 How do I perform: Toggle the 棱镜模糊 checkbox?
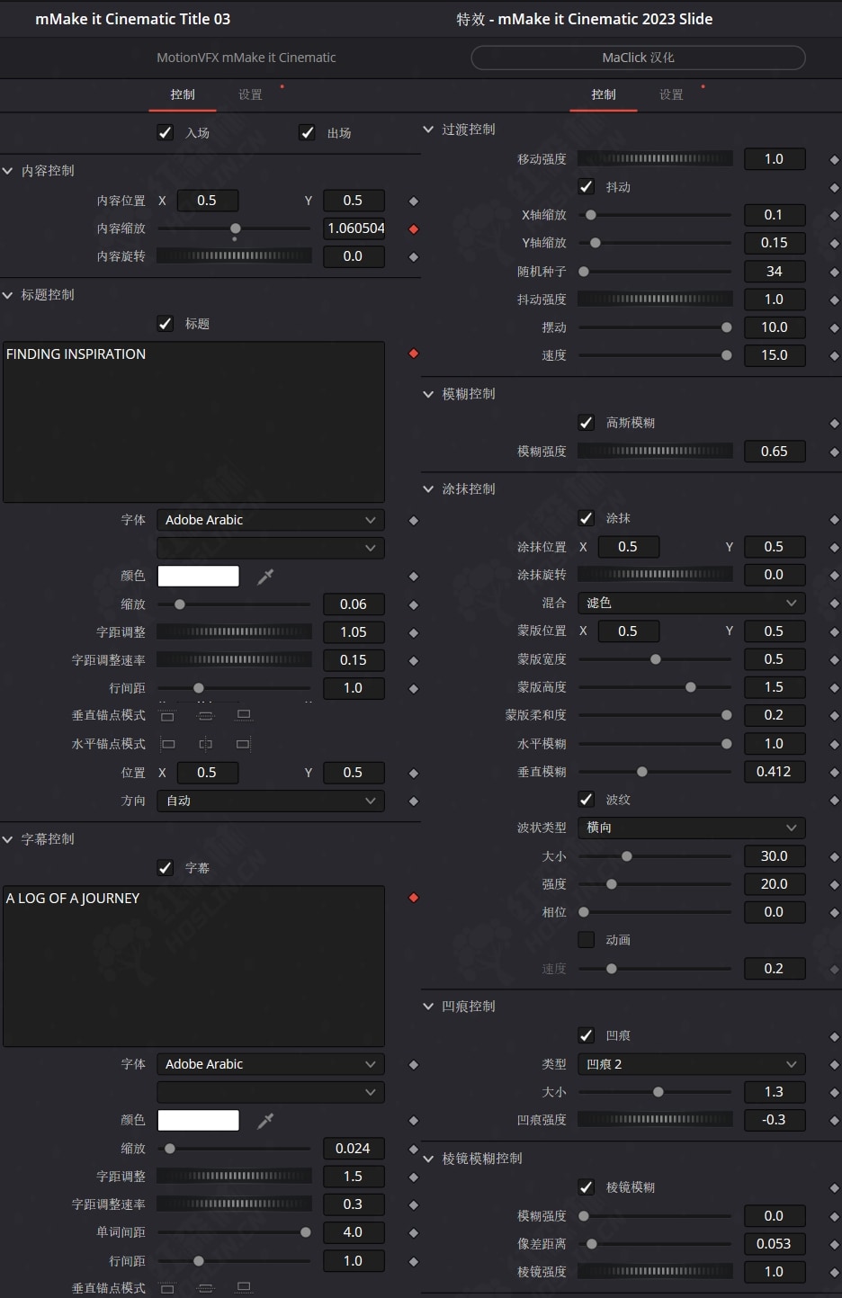coord(587,1186)
